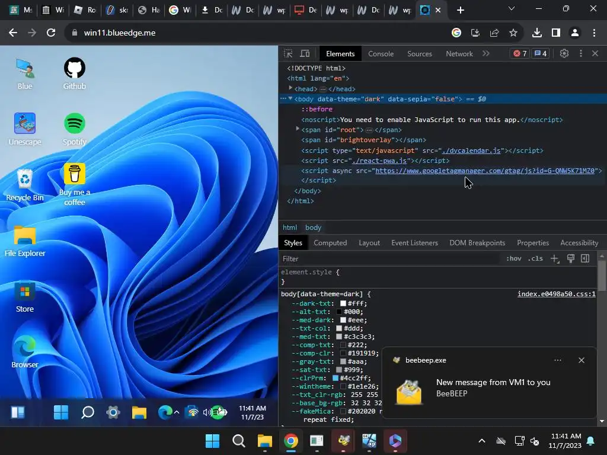Close the DevTools panel
Image resolution: width=607 pixels, height=455 pixels.
click(x=595, y=53)
